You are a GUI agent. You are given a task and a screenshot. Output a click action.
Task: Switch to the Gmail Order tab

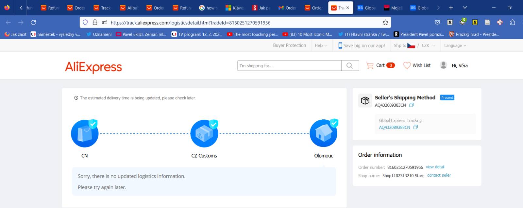click(288, 8)
